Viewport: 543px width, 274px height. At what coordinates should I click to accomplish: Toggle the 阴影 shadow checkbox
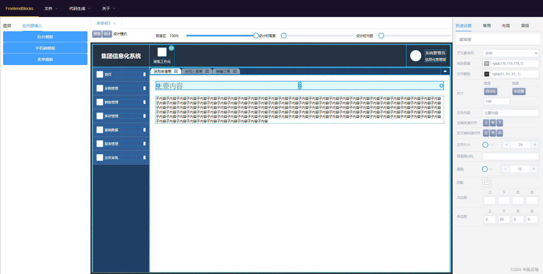click(487, 182)
